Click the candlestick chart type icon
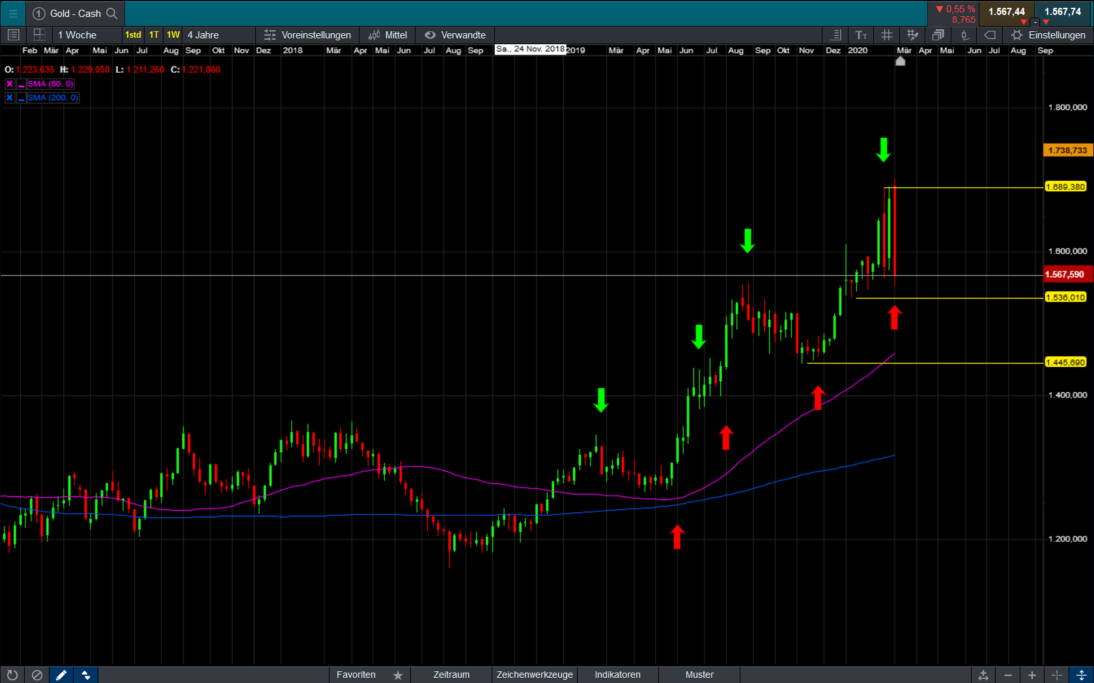The height and width of the screenshot is (683, 1094). click(x=964, y=35)
